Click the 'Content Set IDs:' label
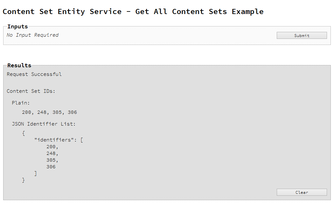334x204 pixels. pos(31,91)
